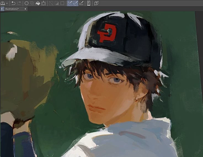The image size is (203, 157).
Task: Open the smartphone connection icon
Action: (x=89, y=3)
